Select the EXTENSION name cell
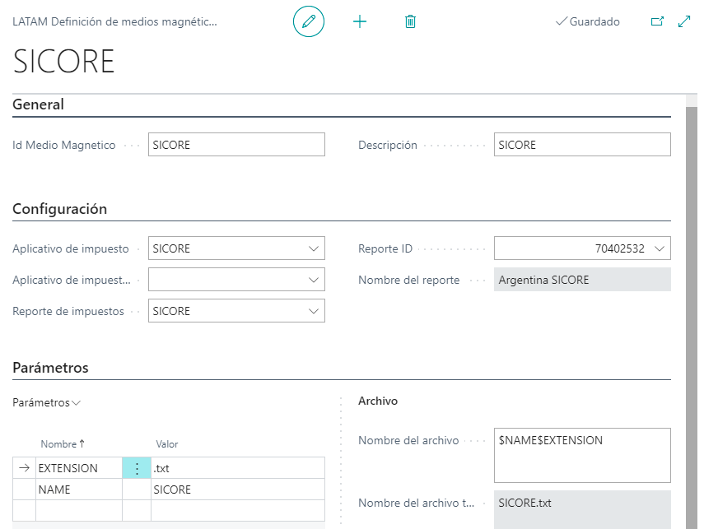This screenshot has width=704, height=529. [x=79, y=468]
